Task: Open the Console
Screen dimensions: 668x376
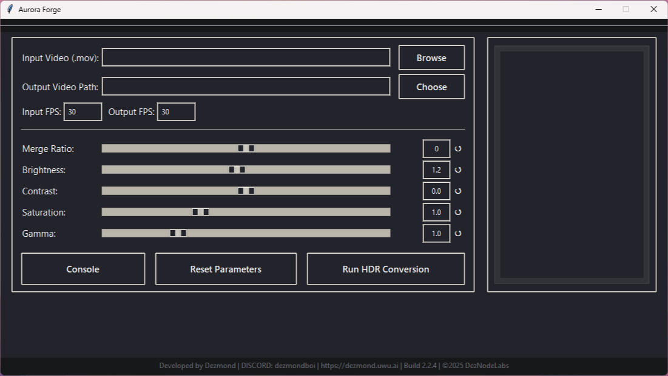Action: coord(83,269)
